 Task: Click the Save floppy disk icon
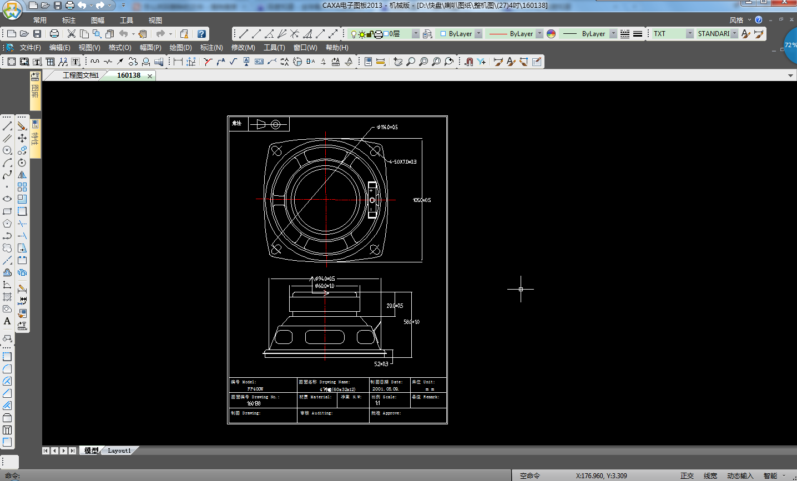[37, 34]
